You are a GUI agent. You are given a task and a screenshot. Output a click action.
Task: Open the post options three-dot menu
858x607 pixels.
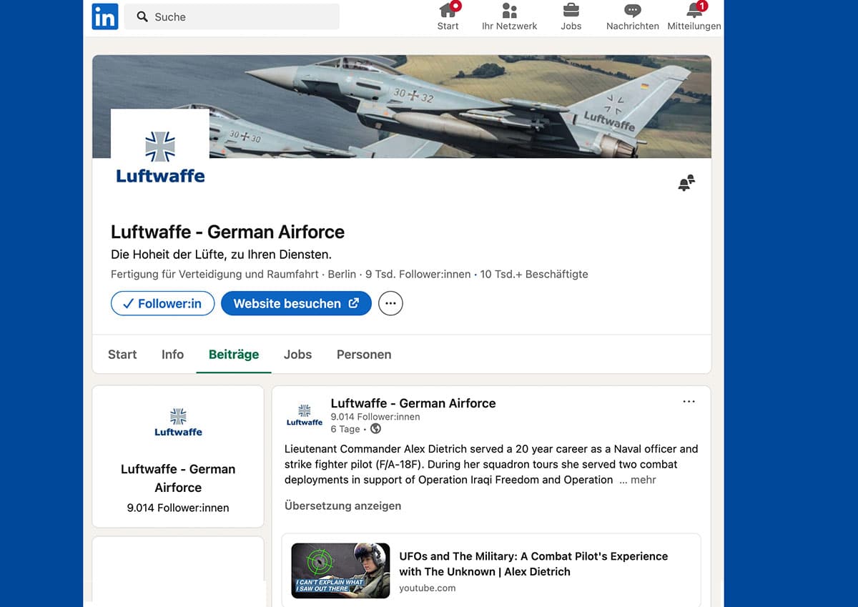coord(689,402)
